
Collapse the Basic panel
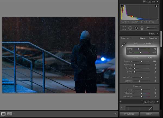[158, 33]
